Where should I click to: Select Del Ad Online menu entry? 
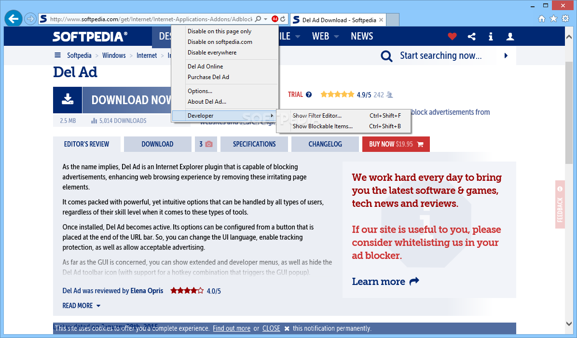pyautogui.click(x=225, y=67)
